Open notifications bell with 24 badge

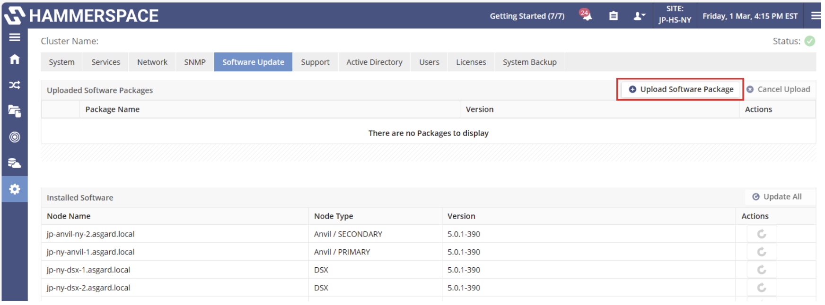pos(586,15)
